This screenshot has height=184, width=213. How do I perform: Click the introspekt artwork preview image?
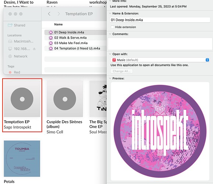(x=160, y=131)
